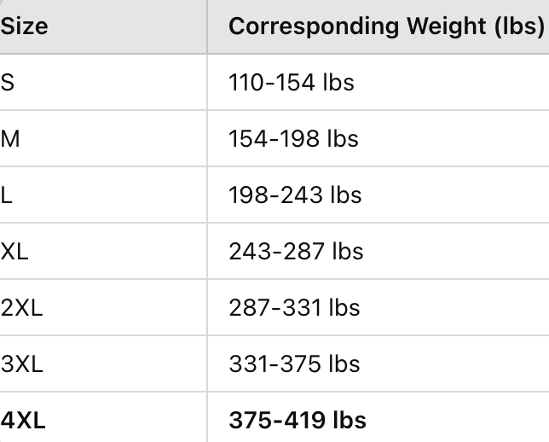
Task: Click the 243-287 lbs weight cell
Action: click(296, 251)
